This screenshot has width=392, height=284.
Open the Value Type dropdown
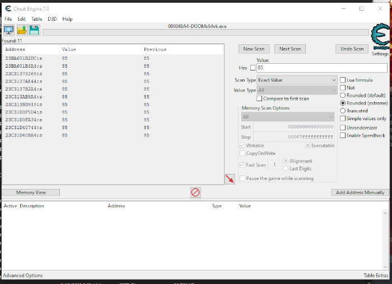pyautogui.click(x=297, y=90)
